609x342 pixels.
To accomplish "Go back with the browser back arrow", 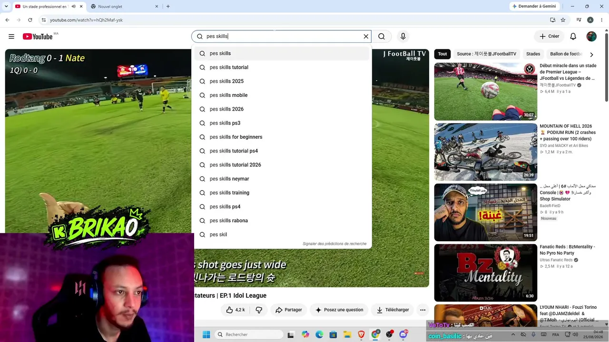I will coord(7,20).
